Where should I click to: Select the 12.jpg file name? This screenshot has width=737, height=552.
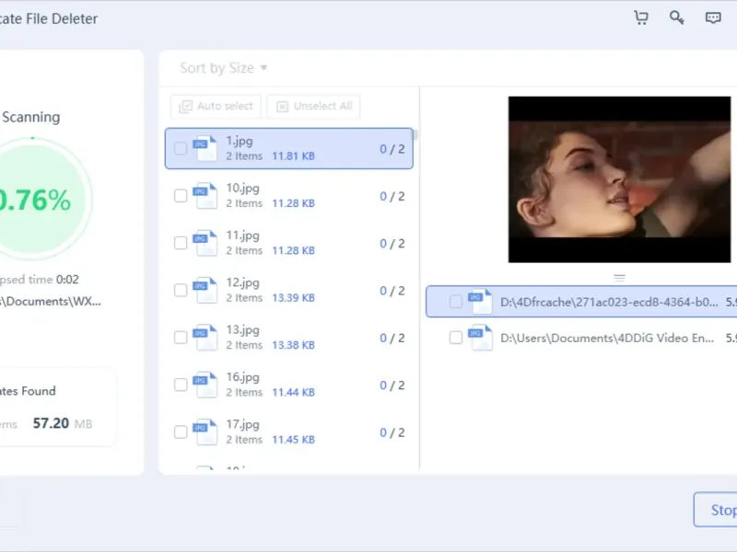(x=242, y=282)
